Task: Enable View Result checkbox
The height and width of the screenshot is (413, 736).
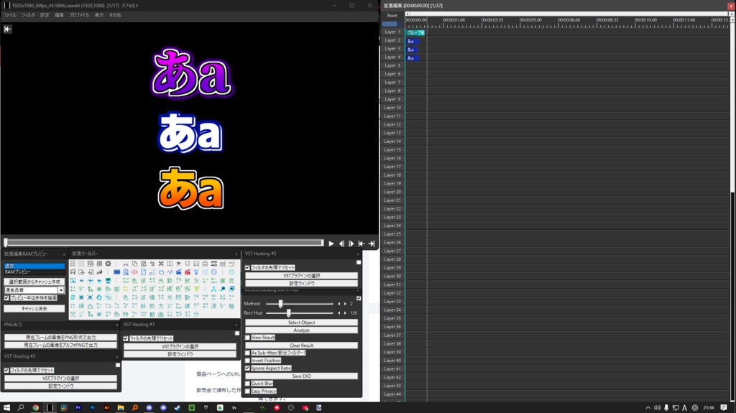Action: [248, 338]
